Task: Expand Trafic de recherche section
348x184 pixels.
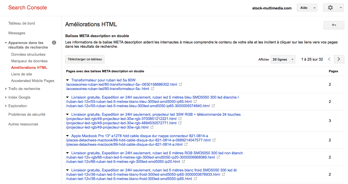Action: point(6,89)
